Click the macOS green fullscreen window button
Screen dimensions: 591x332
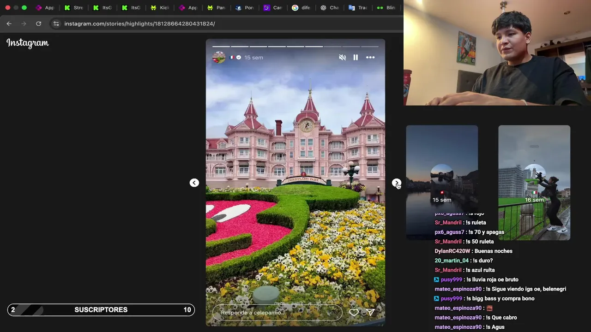coord(24,8)
